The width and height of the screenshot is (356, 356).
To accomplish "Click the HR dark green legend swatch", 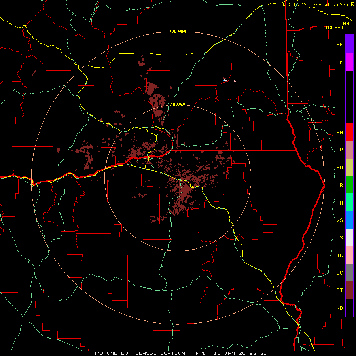I will (349, 185).
